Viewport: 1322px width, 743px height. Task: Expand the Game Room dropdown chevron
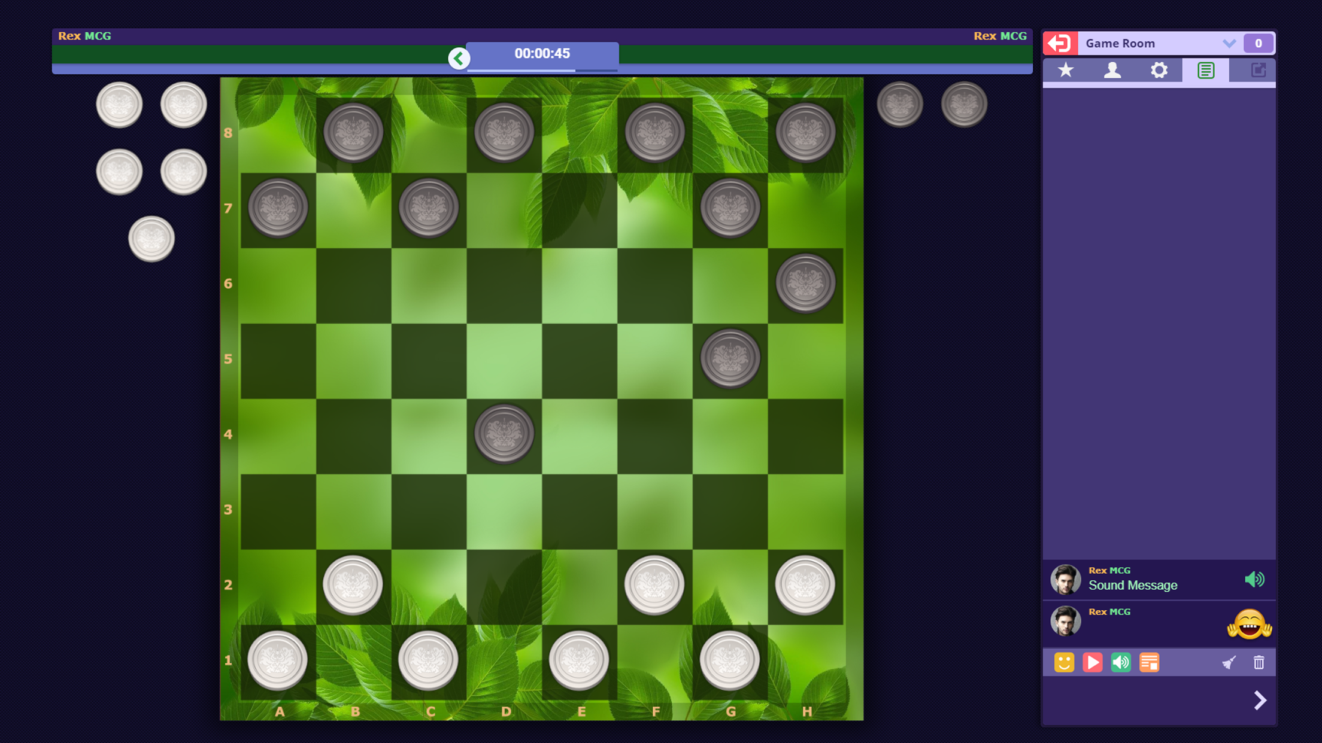[x=1229, y=43]
